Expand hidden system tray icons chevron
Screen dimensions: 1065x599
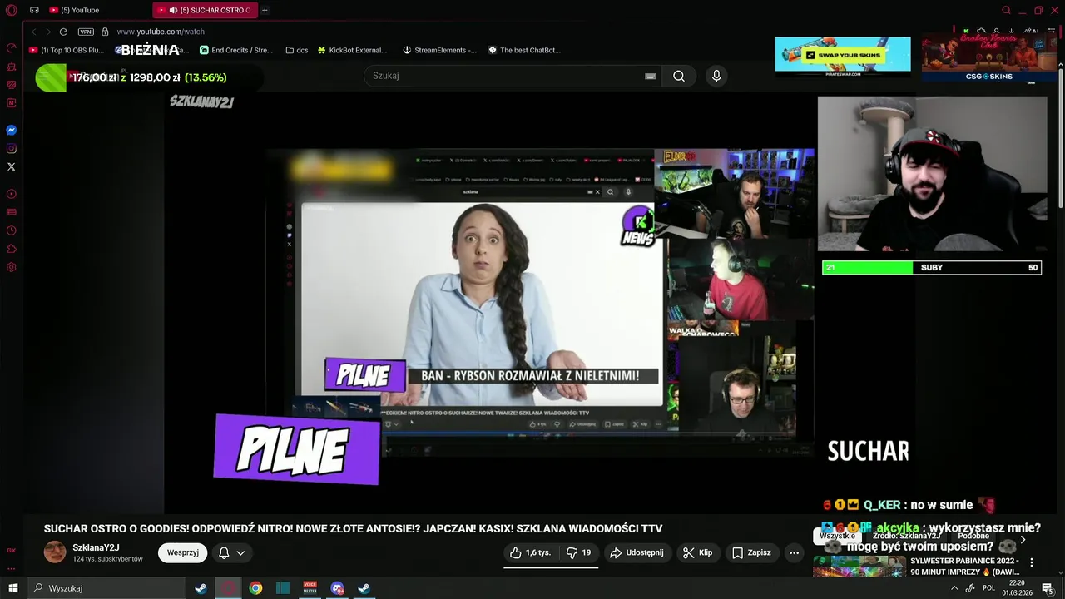(954, 588)
